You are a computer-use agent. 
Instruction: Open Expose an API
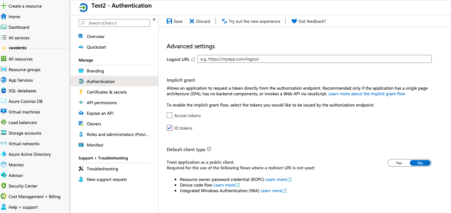pyautogui.click(x=114, y=113)
